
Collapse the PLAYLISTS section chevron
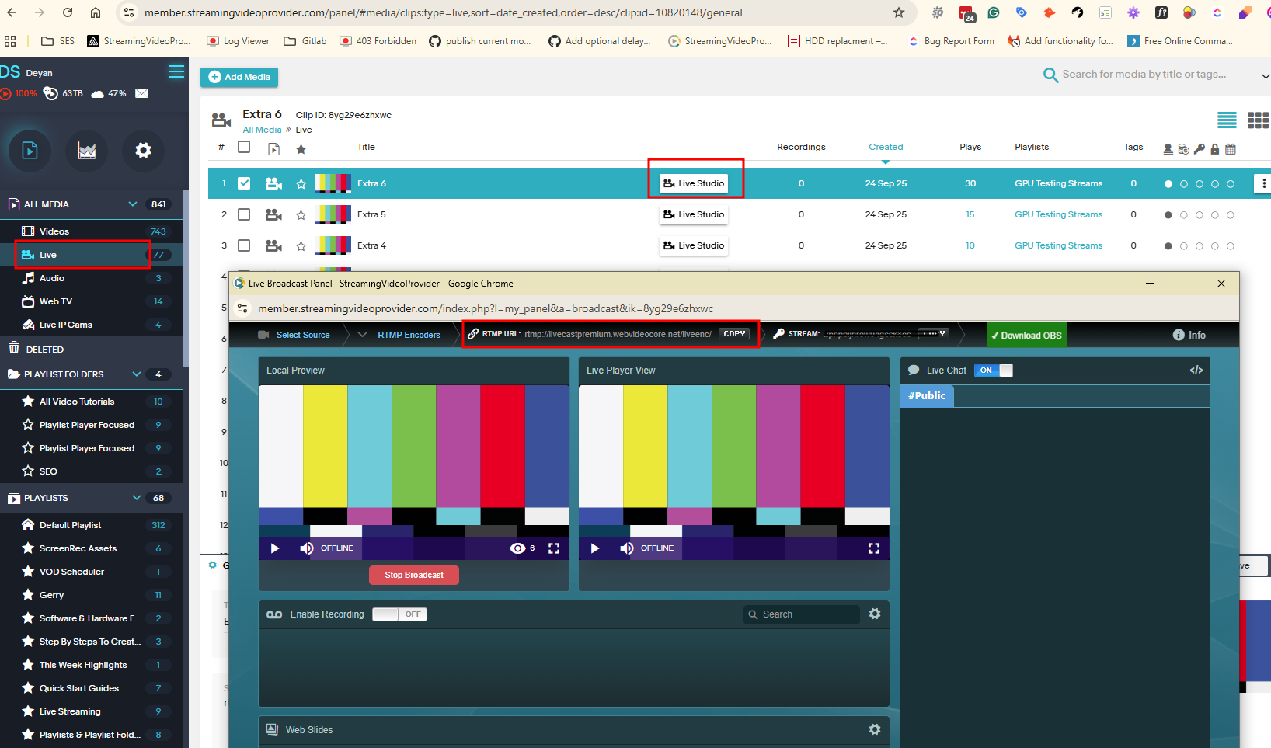click(137, 498)
